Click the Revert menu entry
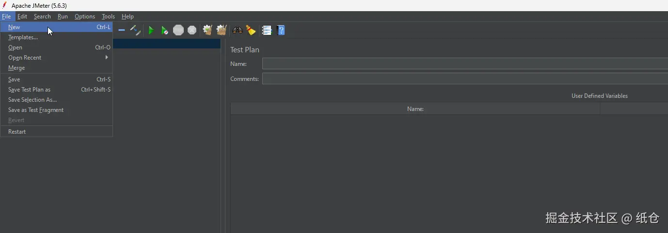Viewport: 668px width, 233px height. tap(57, 120)
